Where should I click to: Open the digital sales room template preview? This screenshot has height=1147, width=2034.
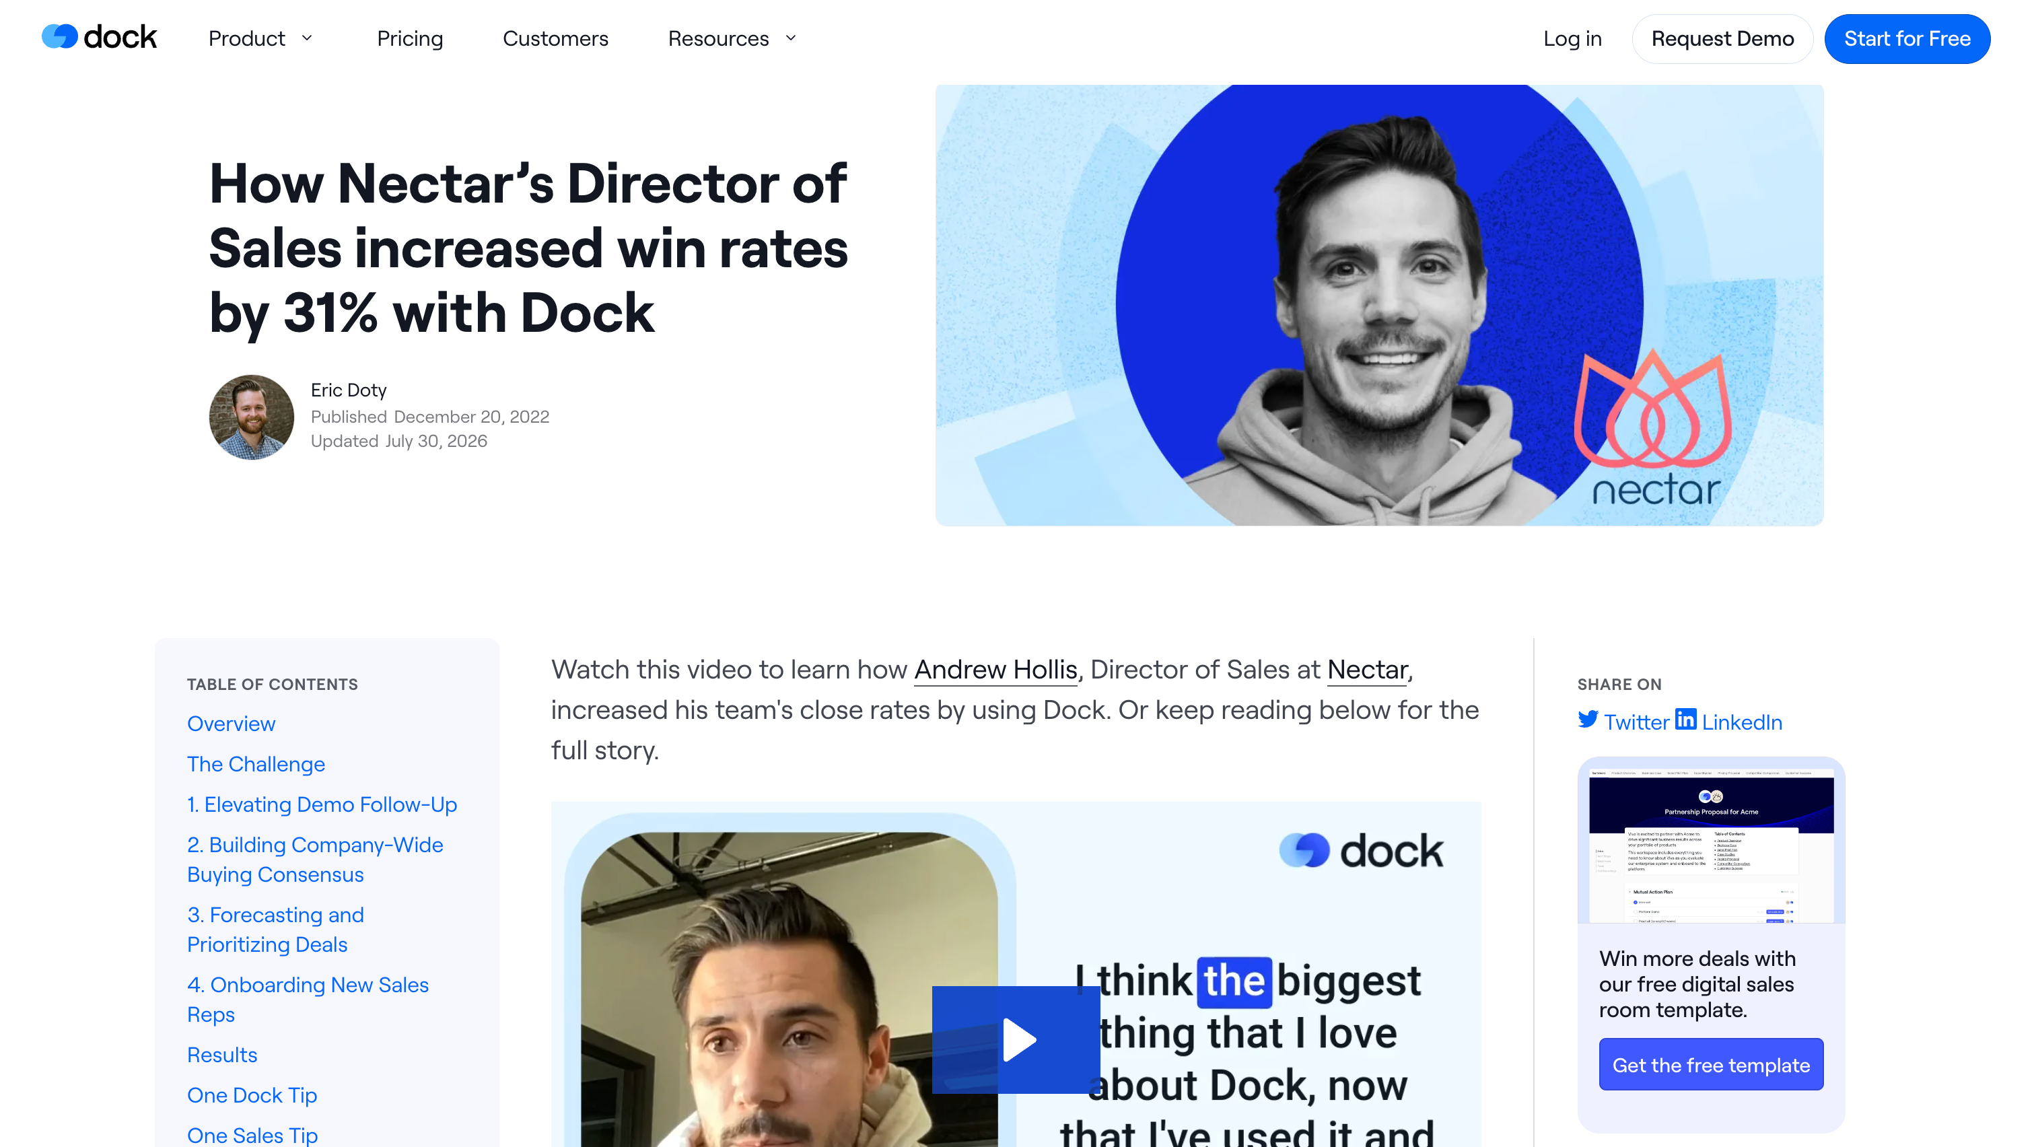(x=1710, y=840)
